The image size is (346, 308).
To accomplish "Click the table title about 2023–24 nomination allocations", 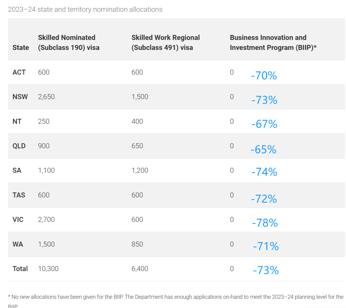I will pyautogui.click(x=85, y=9).
